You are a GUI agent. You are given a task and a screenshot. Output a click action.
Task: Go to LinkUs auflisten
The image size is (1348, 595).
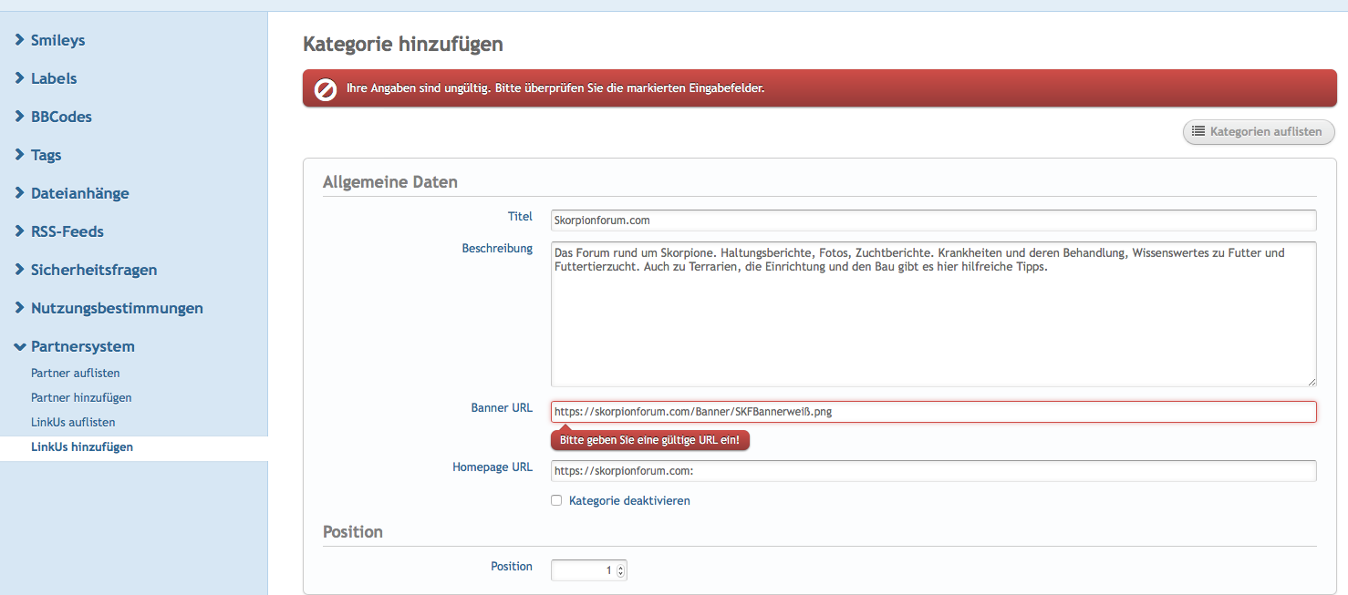point(73,423)
